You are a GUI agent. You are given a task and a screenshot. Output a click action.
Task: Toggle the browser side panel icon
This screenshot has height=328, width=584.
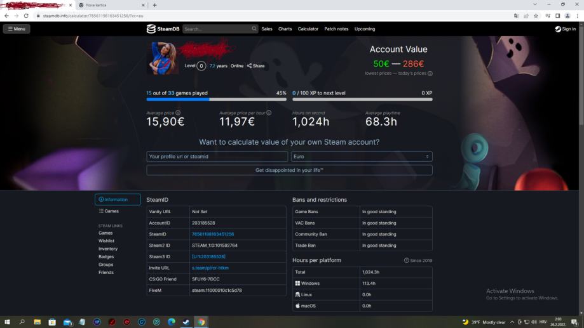click(x=557, y=16)
